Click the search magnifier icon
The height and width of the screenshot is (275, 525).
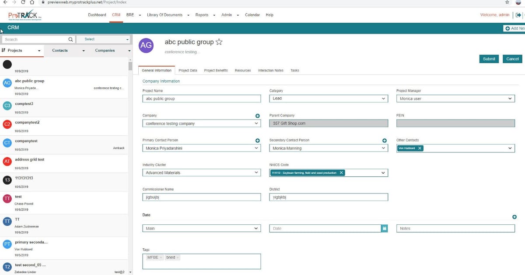pos(70,39)
